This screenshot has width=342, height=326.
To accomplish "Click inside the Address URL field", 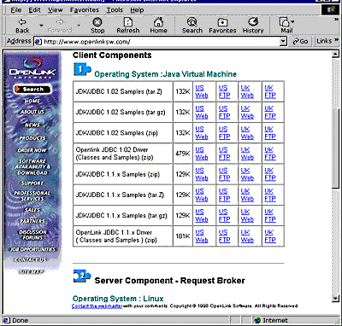I will 161,42.
